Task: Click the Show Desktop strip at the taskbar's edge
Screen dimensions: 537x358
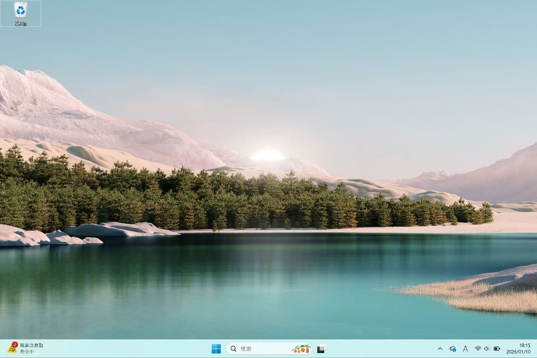Action: (536, 349)
